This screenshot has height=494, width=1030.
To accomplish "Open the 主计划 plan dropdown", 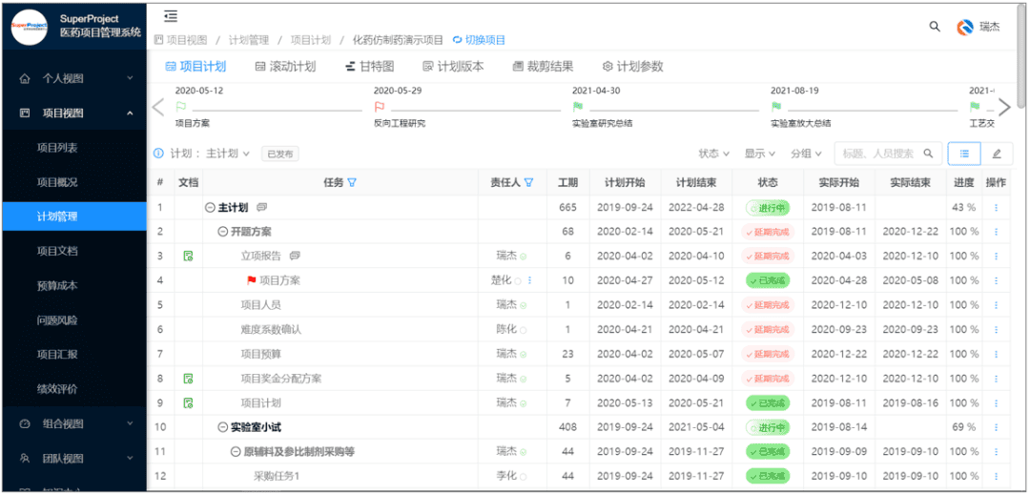I will point(228,154).
